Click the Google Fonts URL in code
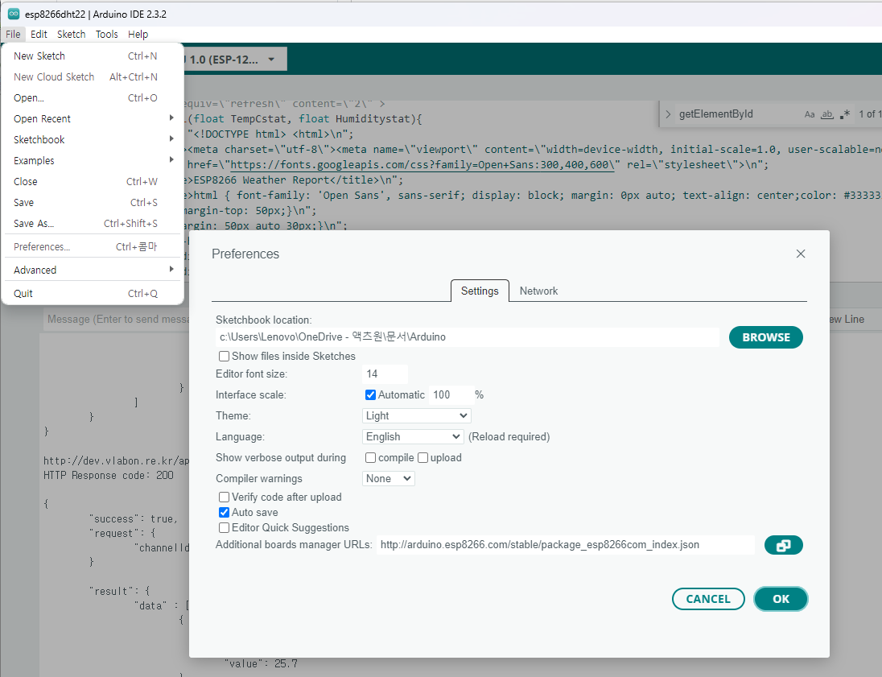Image resolution: width=882 pixels, height=677 pixels. [x=422, y=165]
